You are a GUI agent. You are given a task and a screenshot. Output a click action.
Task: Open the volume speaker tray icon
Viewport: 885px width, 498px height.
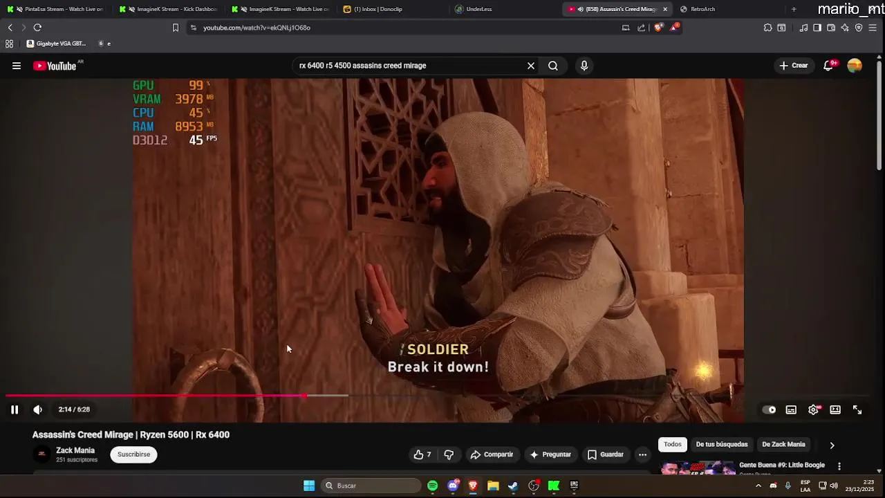click(x=834, y=486)
